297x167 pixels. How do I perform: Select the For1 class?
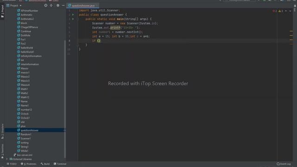pyautogui.click(x=21, y=39)
